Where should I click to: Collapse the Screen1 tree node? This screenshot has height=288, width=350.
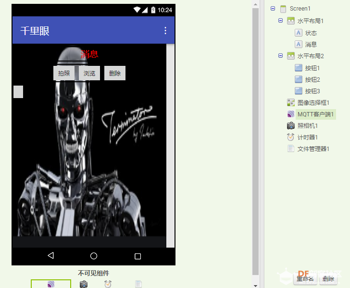click(273, 9)
